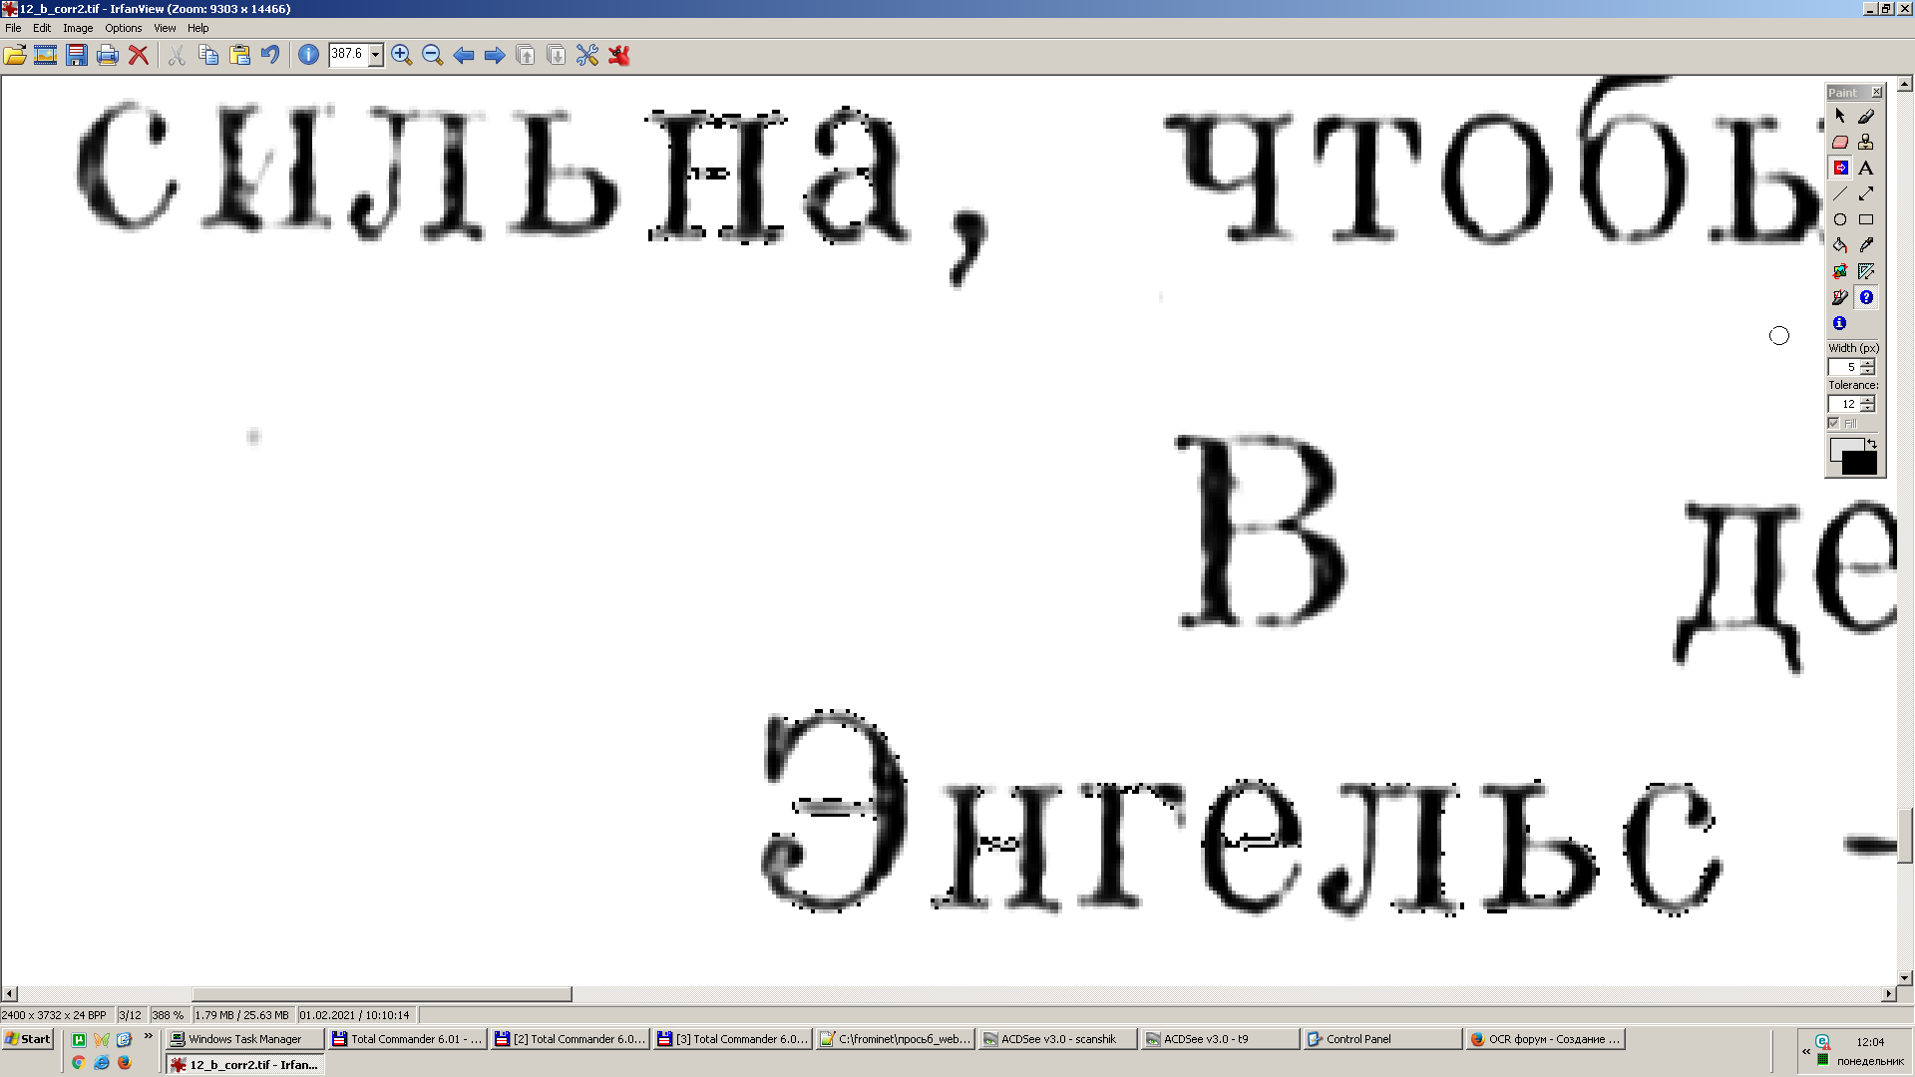Zoom out with the minus magnifier

coord(433,55)
